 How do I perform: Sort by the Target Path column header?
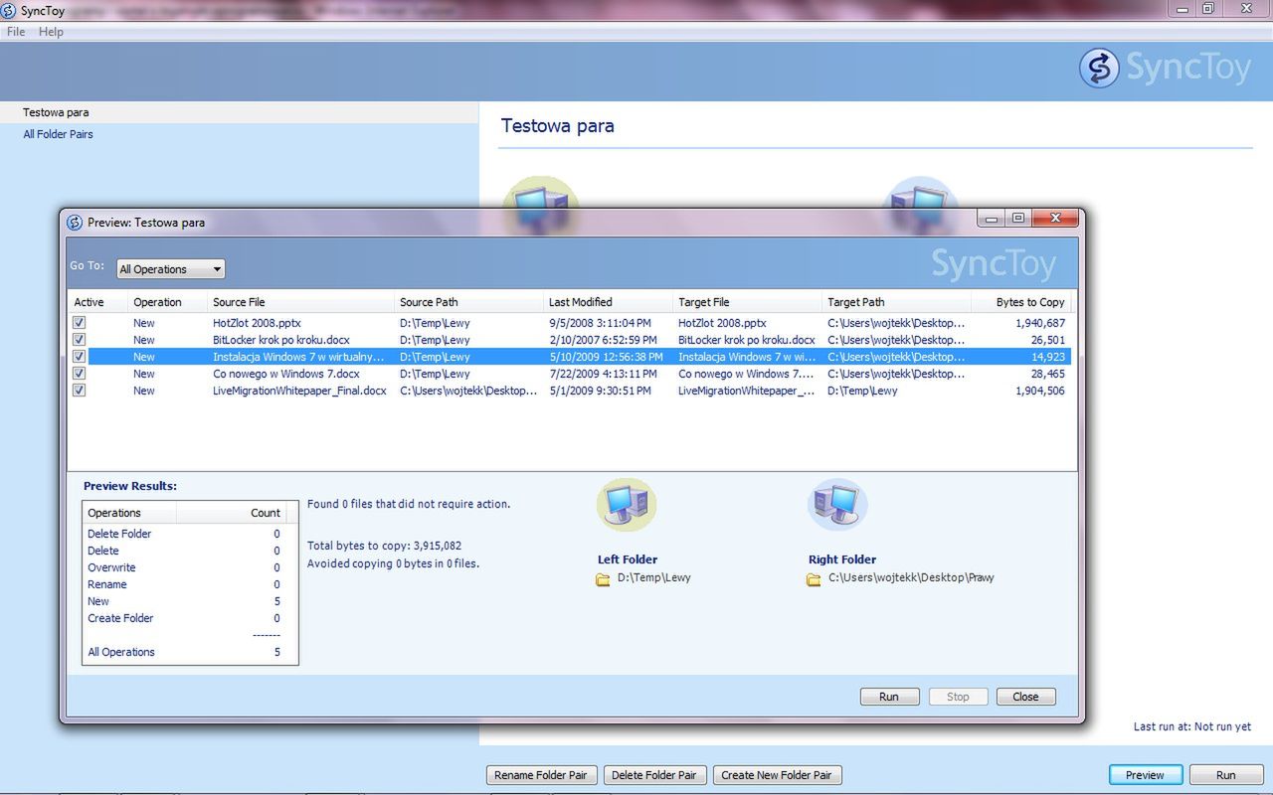[896, 302]
